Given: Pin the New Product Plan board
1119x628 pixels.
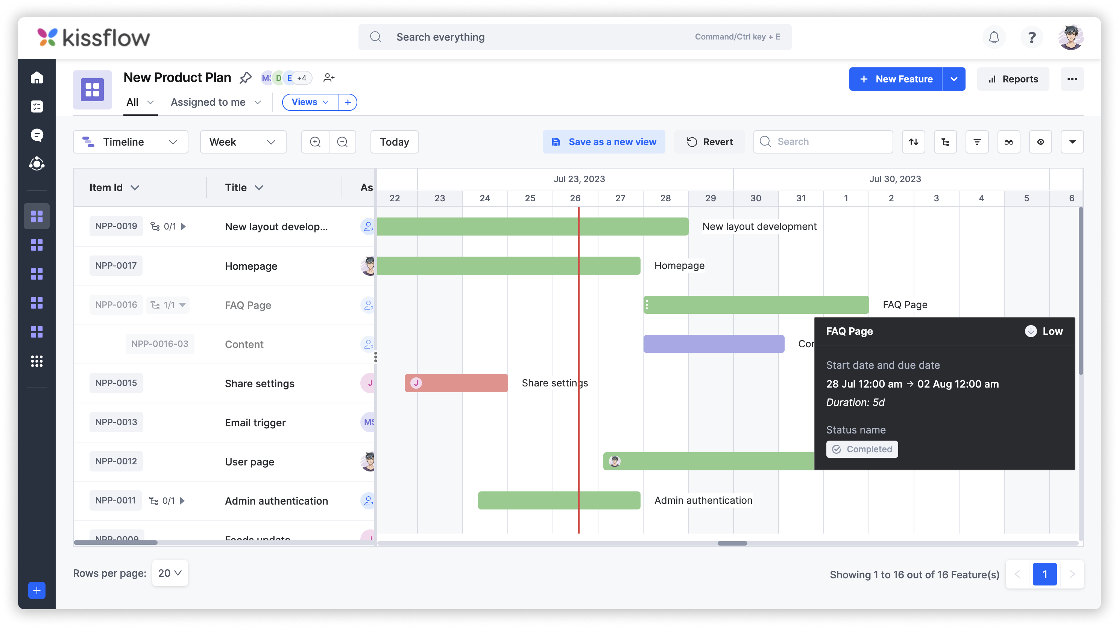Looking at the screenshot, I should point(246,78).
